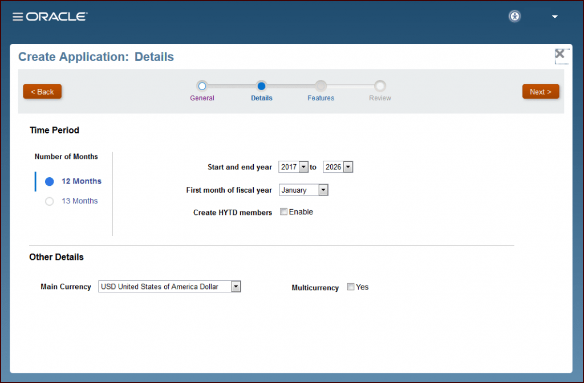Select the Details step label
This screenshot has width=584, height=383.
pyautogui.click(x=261, y=98)
